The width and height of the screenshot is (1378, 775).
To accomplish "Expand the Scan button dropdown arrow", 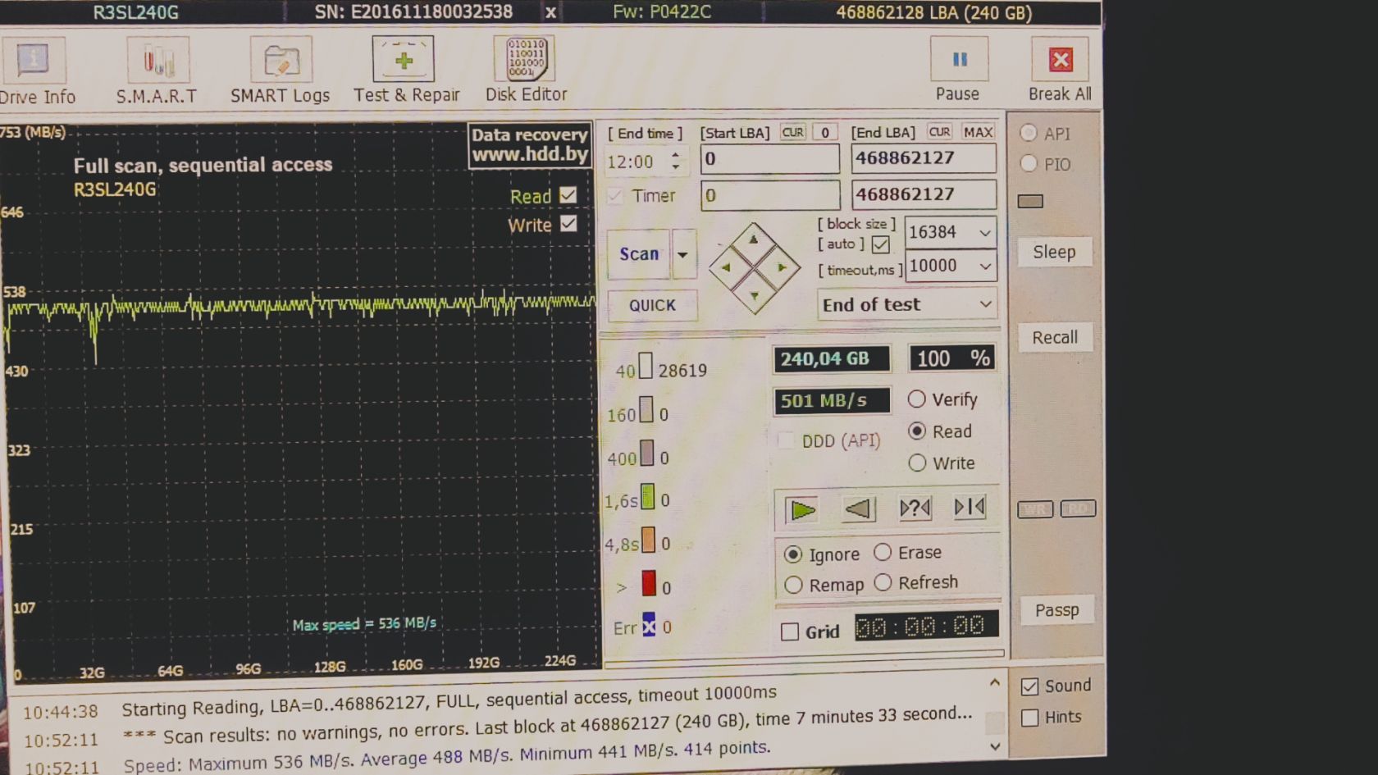I will 682,254.
